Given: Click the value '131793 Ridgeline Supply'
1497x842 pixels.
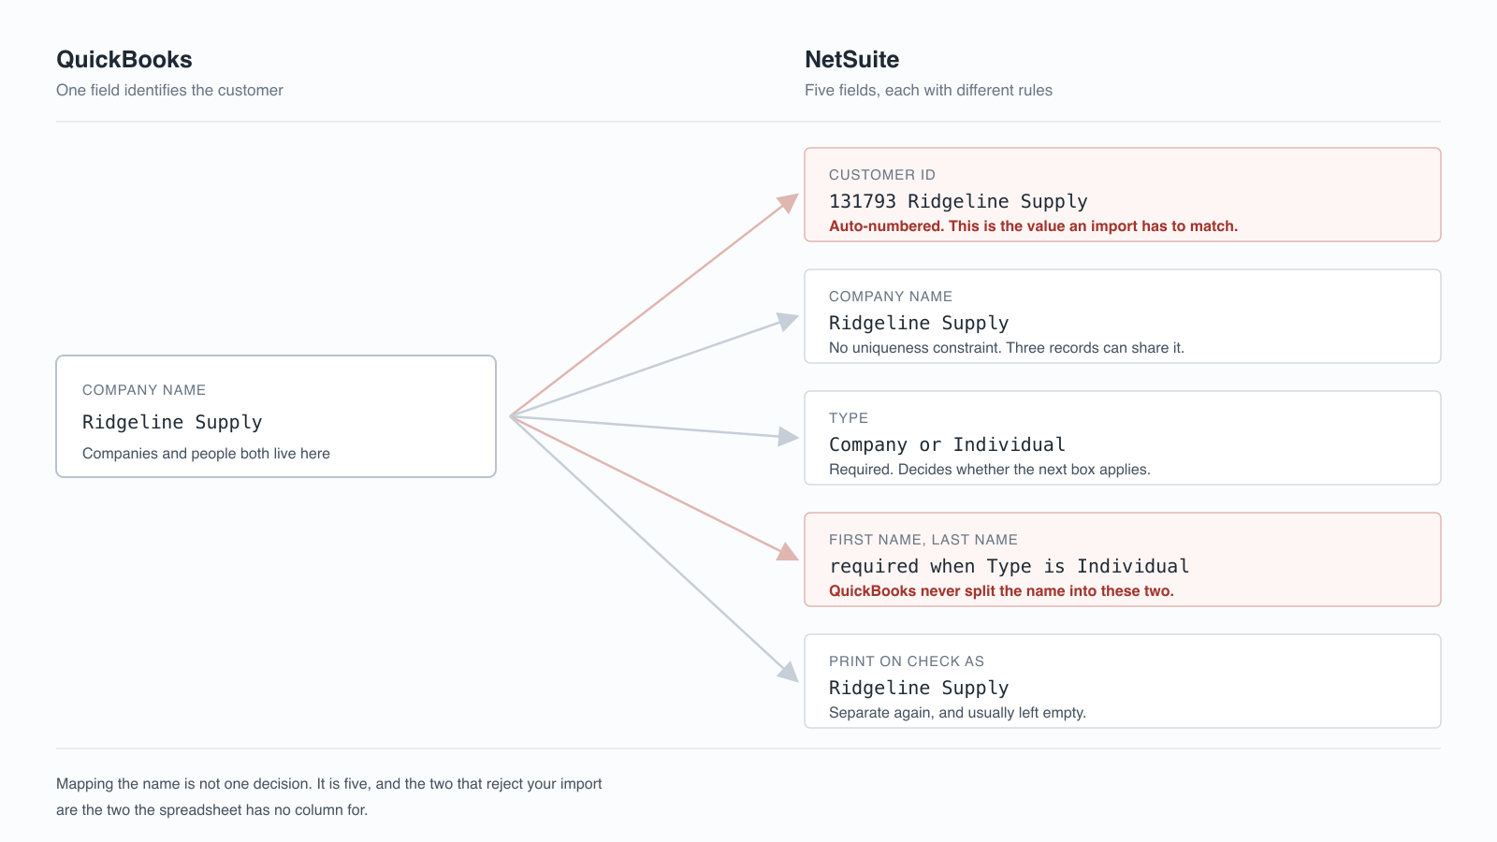Looking at the screenshot, I should click(x=958, y=201).
